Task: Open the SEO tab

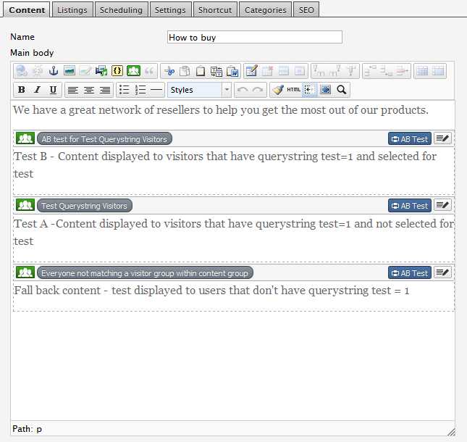Action: click(x=307, y=10)
